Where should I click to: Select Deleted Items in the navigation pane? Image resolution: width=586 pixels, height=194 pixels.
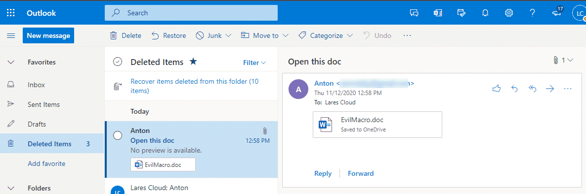[x=52, y=144]
